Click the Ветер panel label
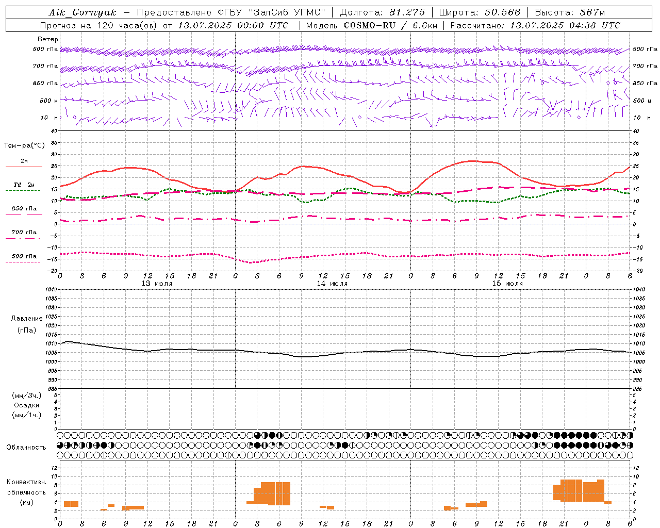660x528 pixels. [48, 39]
